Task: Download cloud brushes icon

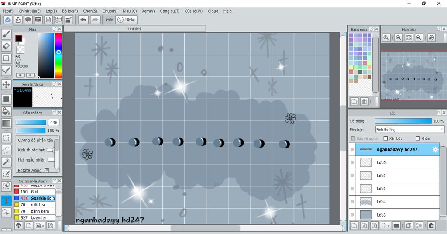Action: tap(18, 226)
